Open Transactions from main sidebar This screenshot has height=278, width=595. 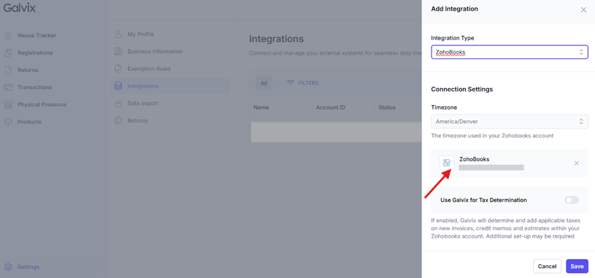(35, 87)
